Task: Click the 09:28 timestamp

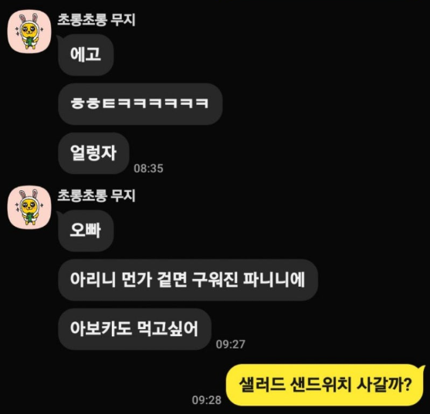Action: pyautogui.click(x=206, y=400)
